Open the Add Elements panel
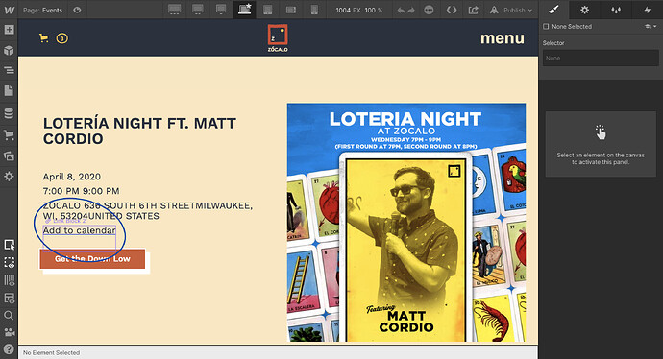Screen dimensions: 663x359 point(9,30)
